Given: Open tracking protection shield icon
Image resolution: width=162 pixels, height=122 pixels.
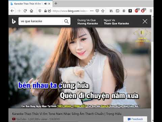Looking at the screenshot, I should tap(40, 11).
